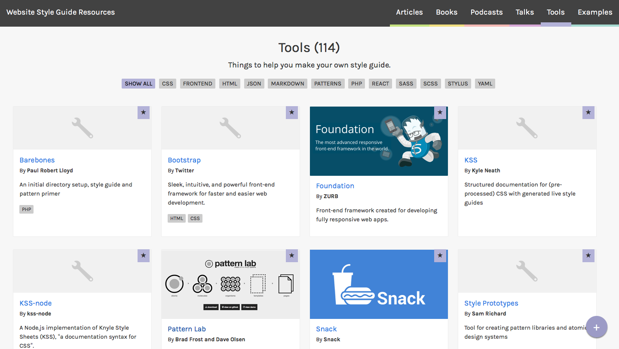Click the Bootstrap wrench placeholder image

tap(230, 128)
